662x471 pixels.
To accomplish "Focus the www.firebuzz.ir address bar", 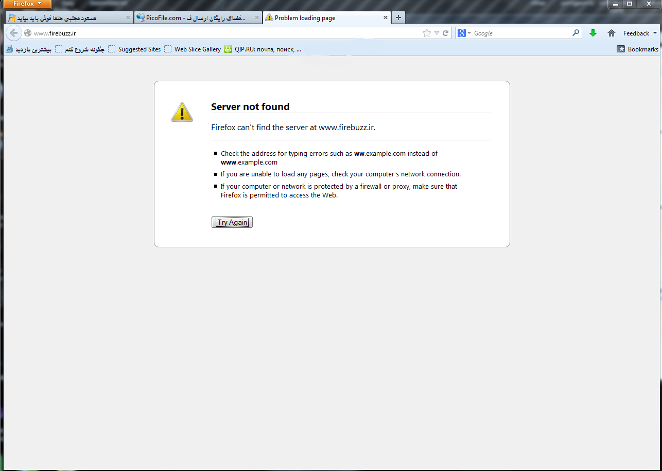I will tap(227, 33).
